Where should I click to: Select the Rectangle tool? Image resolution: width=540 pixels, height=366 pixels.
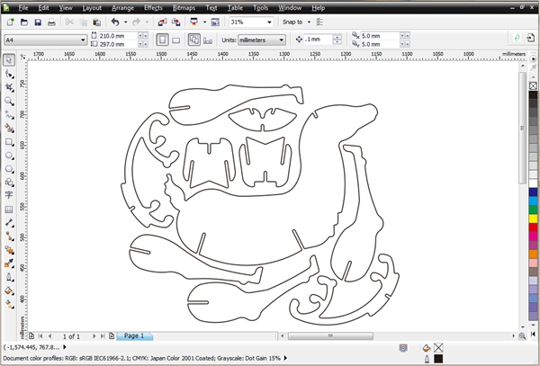coord(9,142)
